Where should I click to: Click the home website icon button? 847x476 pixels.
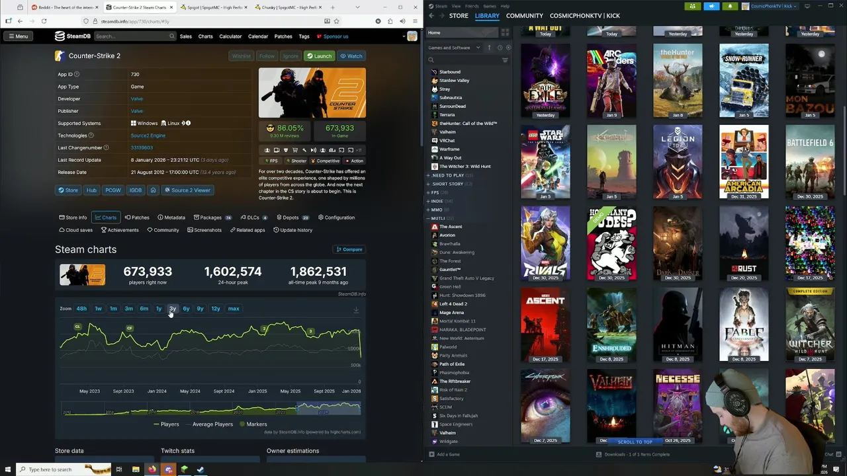point(153,190)
